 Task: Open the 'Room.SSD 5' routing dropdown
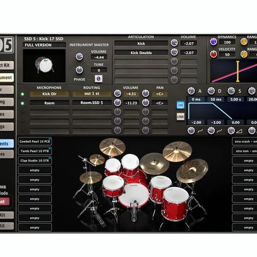pyautogui.click(x=92, y=103)
